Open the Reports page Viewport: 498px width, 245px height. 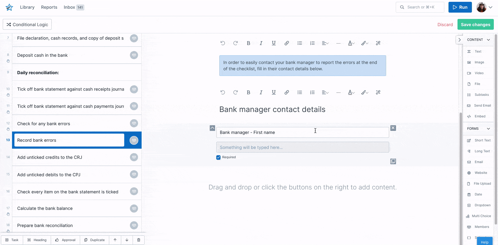[49, 7]
